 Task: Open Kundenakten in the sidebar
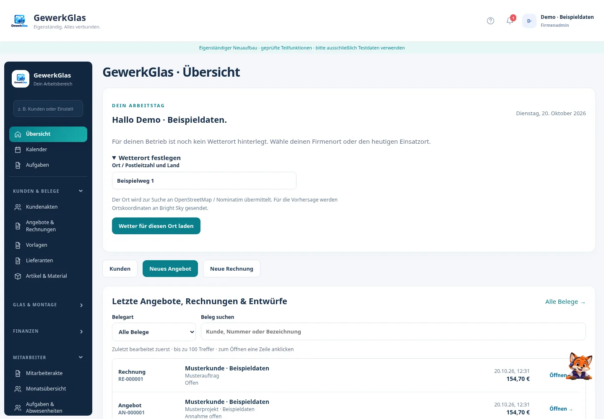pyautogui.click(x=48, y=207)
